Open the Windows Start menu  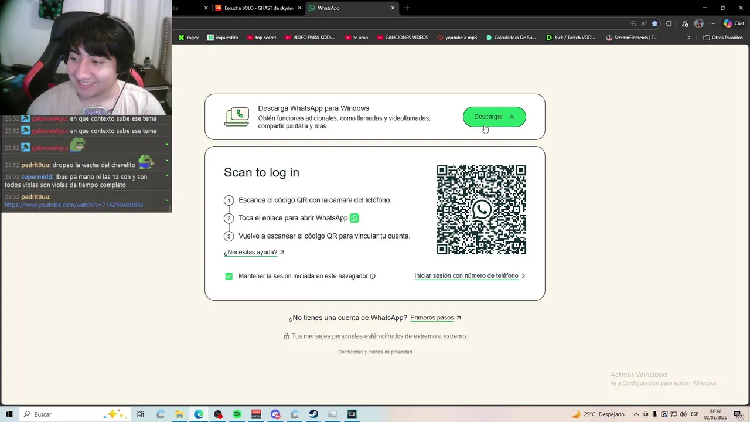(x=9, y=414)
